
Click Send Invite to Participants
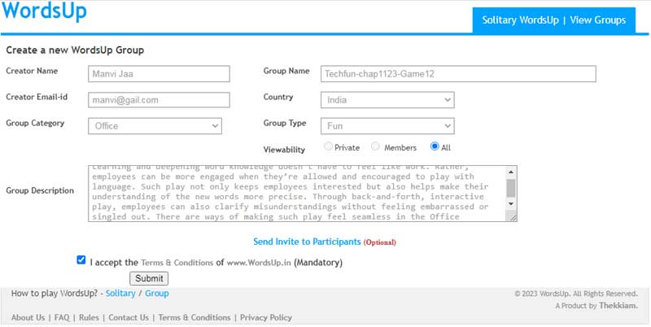pos(307,242)
